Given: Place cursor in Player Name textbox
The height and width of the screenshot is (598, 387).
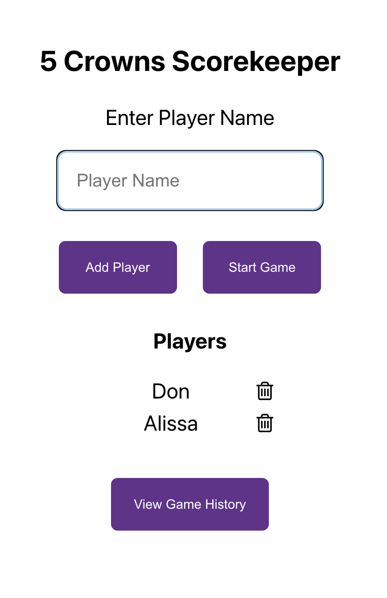Looking at the screenshot, I should (190, 181).
